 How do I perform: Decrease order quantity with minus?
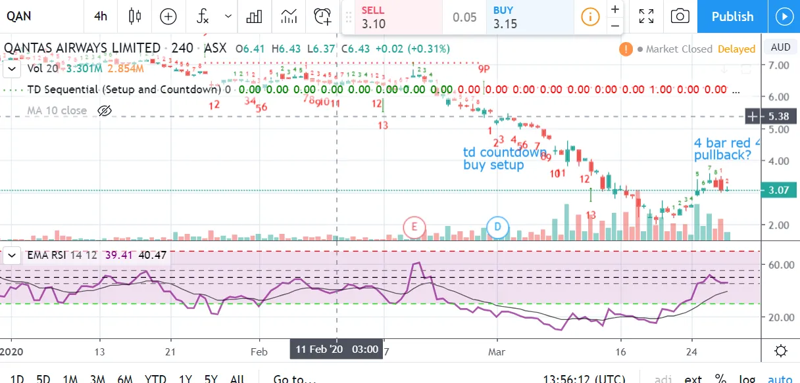(x=614, y=25)
